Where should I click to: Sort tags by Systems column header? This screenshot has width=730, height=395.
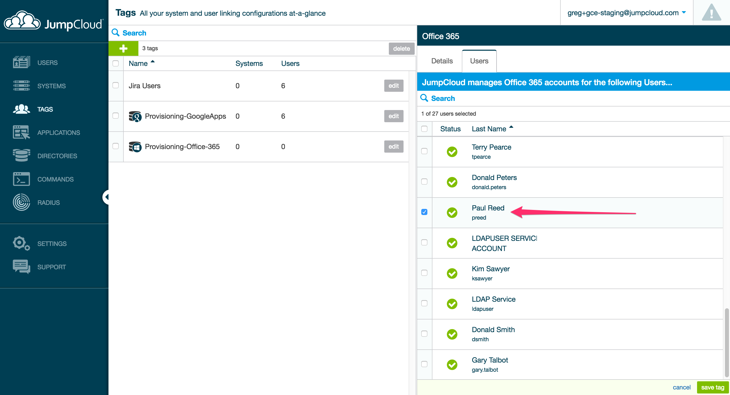pyautogui.click(x=249, y=63)
